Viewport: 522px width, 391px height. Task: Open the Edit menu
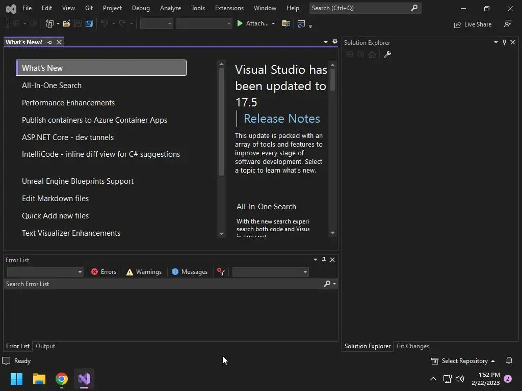(46, 8)
